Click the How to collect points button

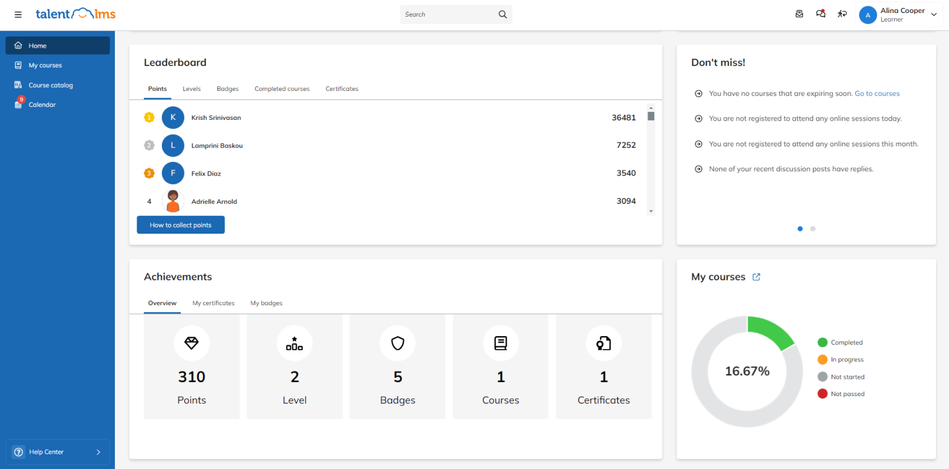(x=180, y=224)
